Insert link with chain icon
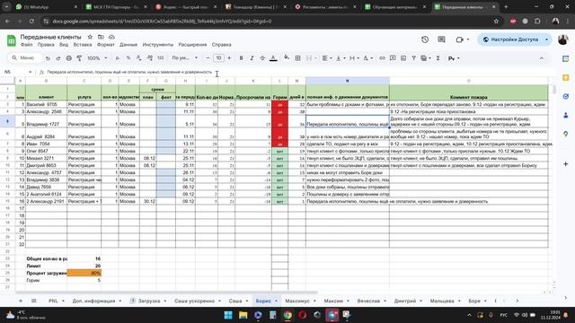Image resolution: width=575 pixels, height=323 pixels. 382,58
